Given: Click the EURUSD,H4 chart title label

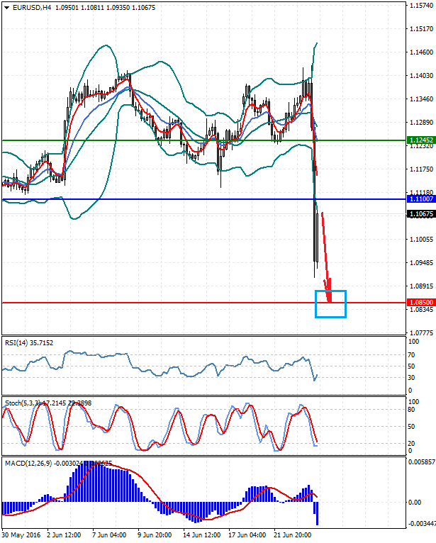Looking at the screenshot, I should [x=28, y=7].
